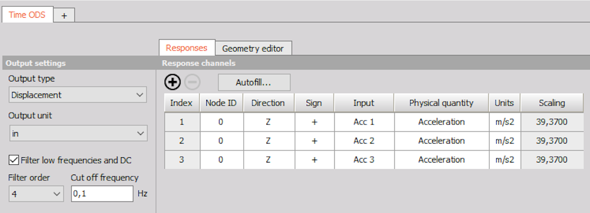Open new tab with the + tab

click(x=65, y=16)
